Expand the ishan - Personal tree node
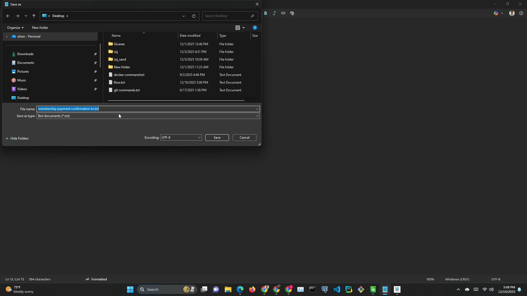Screen dimensions: 527x296 [7, 36]
